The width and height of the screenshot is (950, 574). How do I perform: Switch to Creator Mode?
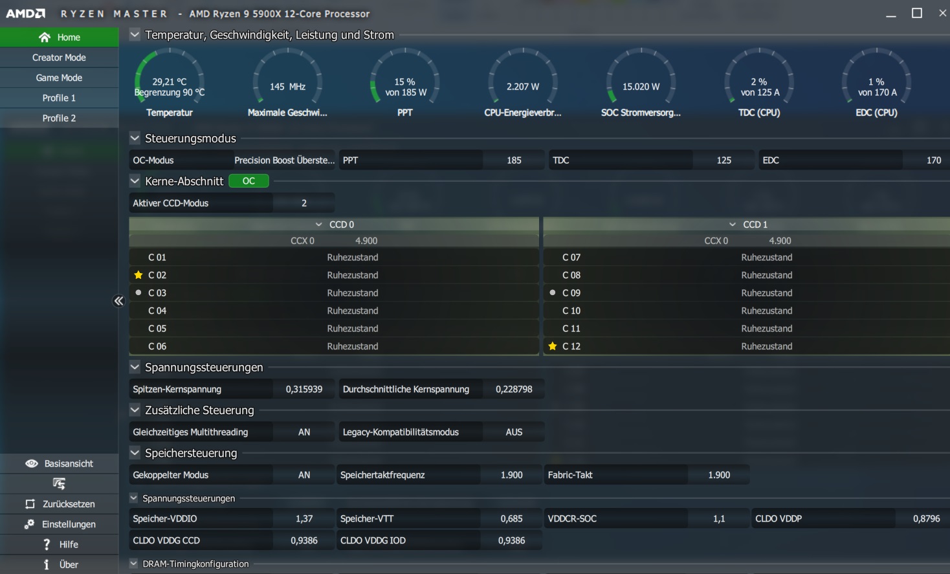point(59,58)
